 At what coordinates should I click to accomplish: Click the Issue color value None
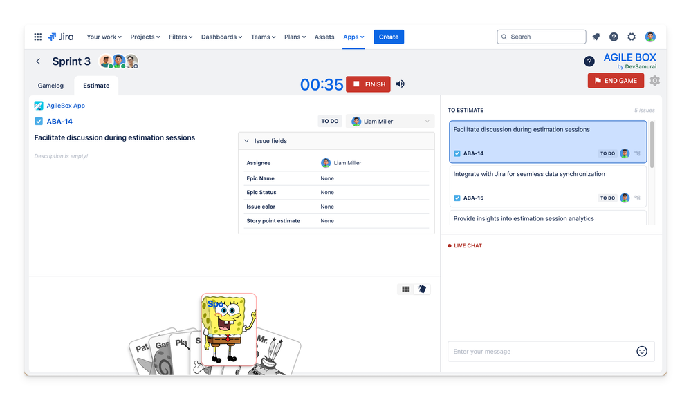pyautogui.click(x=327, y=207)
